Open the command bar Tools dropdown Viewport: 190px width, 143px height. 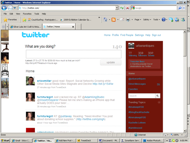coord(157,19)
